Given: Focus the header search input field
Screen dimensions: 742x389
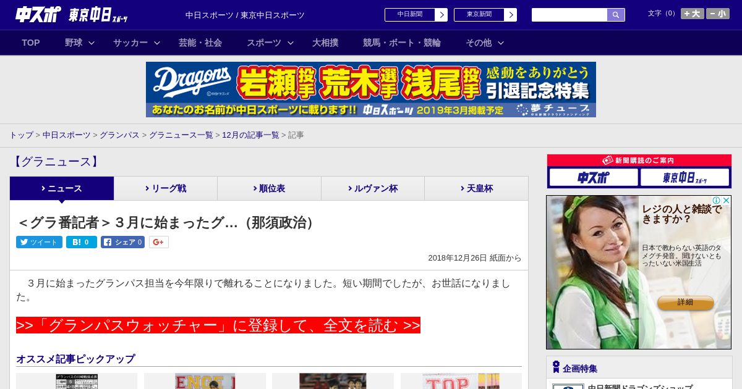Looking at the screenshot, I should (x=569, y=15).
